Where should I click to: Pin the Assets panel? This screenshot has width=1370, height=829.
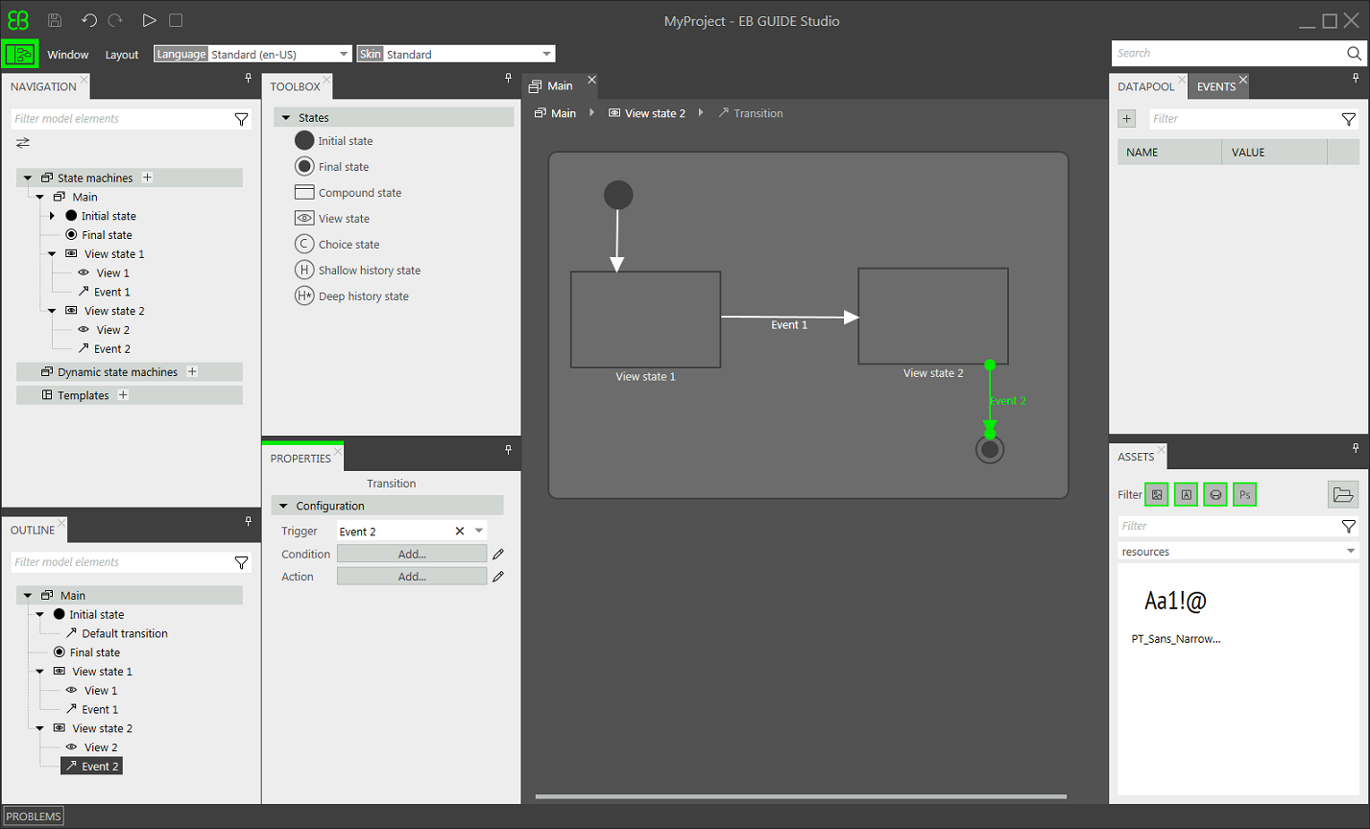coord(1356,448)
